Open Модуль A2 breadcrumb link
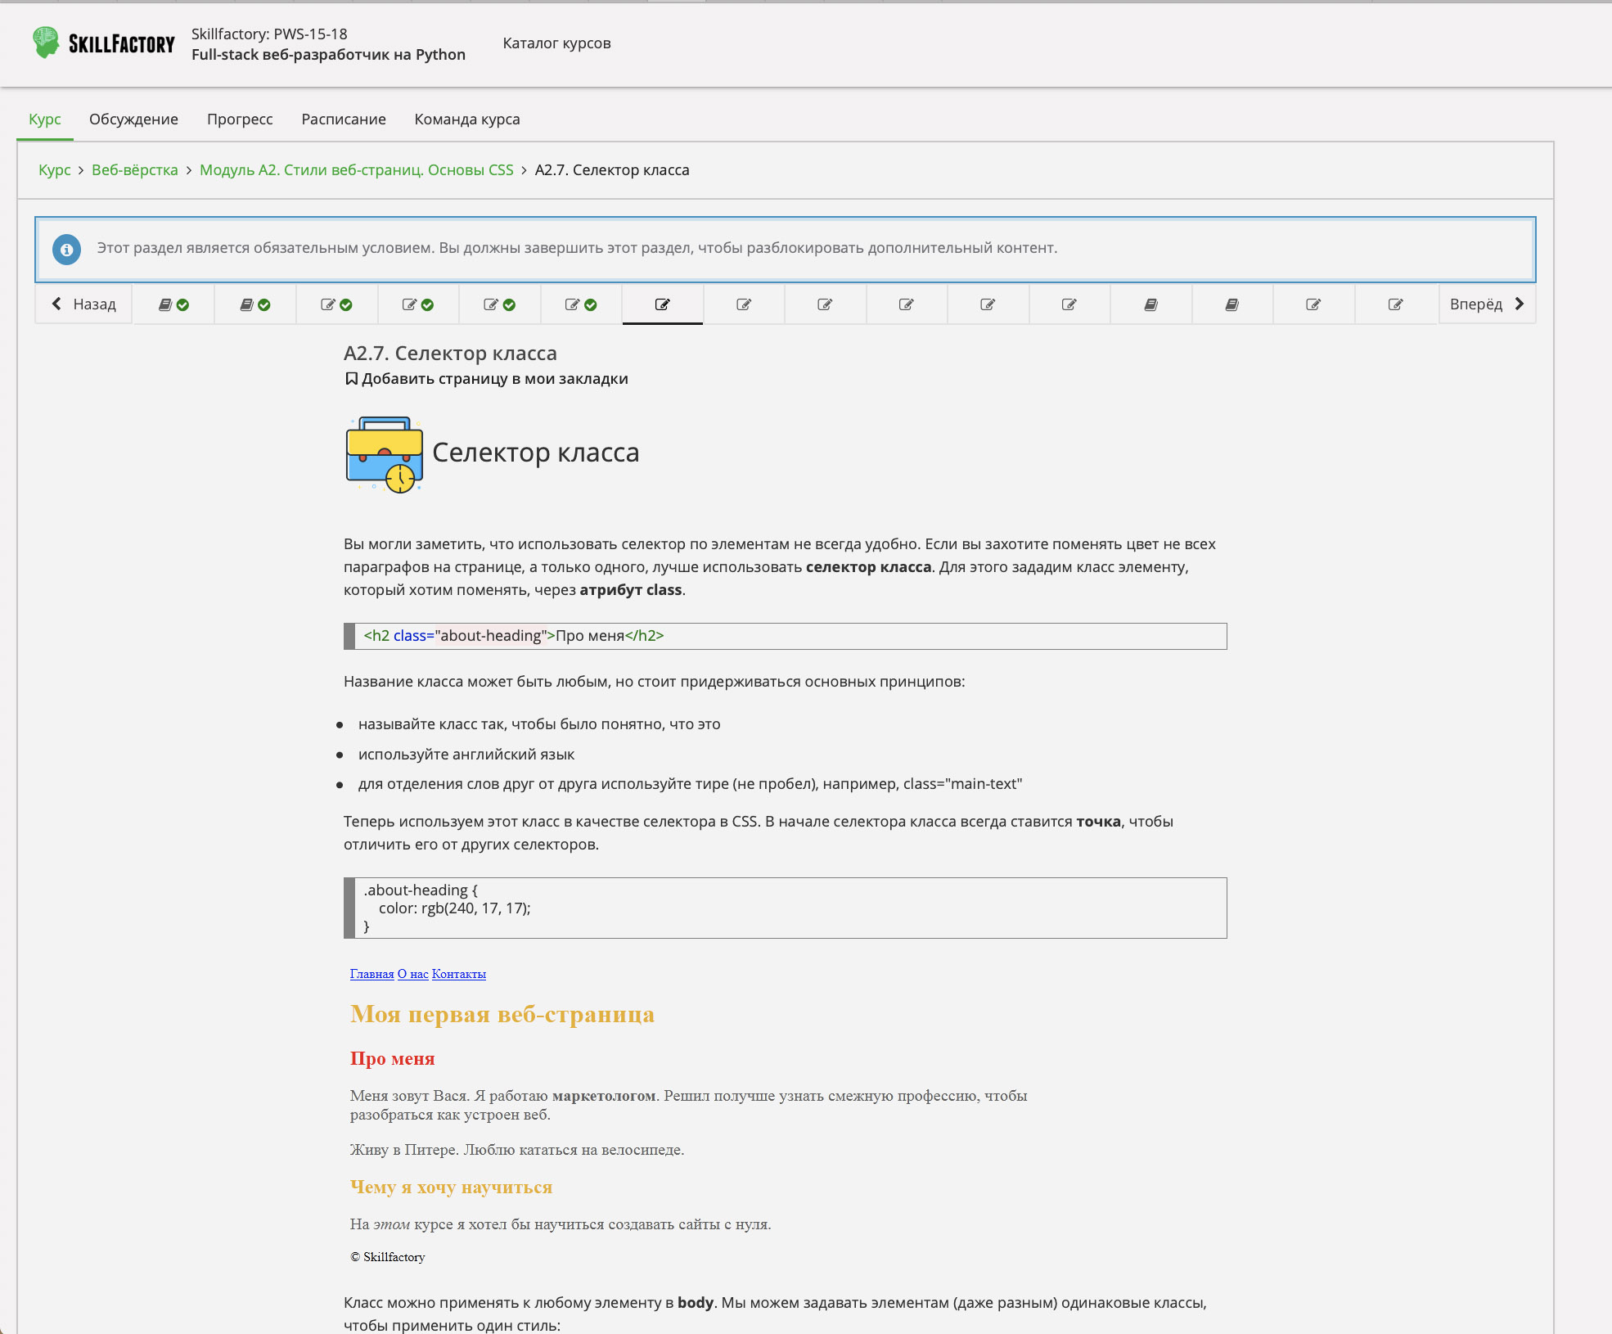Viewport: 1612px width, 1334px height. coord(356,170)
